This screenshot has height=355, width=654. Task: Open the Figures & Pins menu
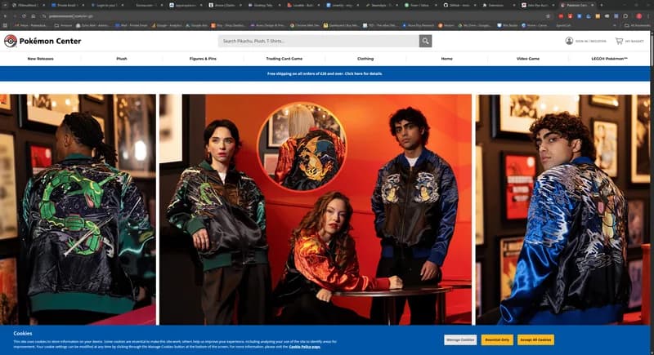pos(203,59)
